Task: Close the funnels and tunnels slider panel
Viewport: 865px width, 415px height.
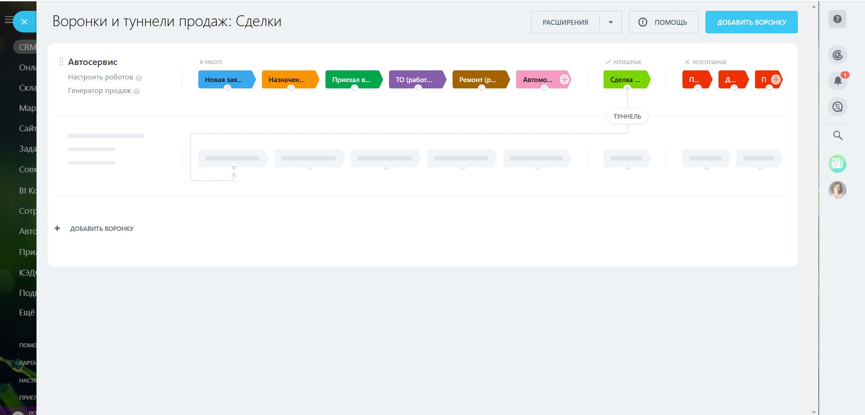Action: 24,22
